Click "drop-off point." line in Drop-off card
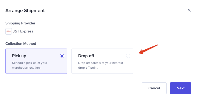This screenshot has width=197, height=99. coord(88,68)
